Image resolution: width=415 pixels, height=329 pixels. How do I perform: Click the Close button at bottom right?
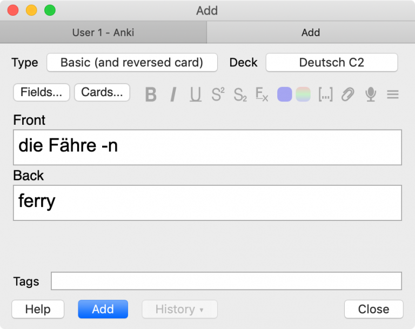tap(374, 309)
